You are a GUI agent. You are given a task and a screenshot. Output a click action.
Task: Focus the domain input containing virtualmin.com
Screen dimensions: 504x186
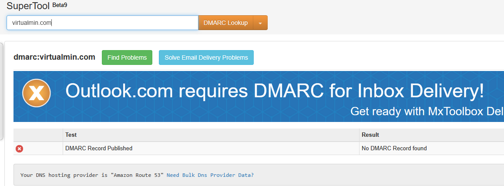[x=102, y=23]
